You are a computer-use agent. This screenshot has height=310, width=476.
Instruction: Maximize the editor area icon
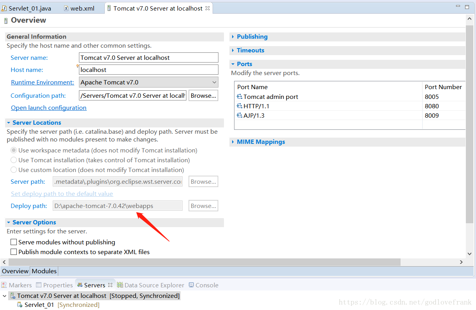point(467,7)
